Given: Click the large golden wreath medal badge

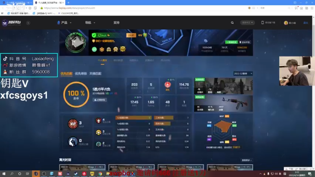Looking at the screenshot, I should point(123,49).
